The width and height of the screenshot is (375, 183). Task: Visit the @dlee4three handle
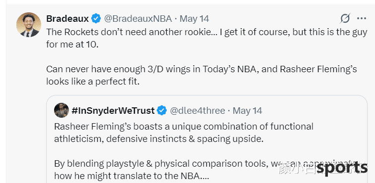click(197, 111)
